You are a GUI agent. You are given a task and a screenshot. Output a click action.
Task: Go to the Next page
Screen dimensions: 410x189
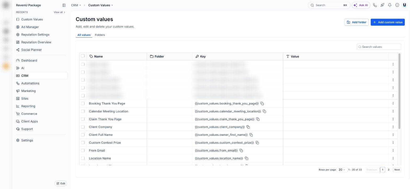tap(397, 170)
